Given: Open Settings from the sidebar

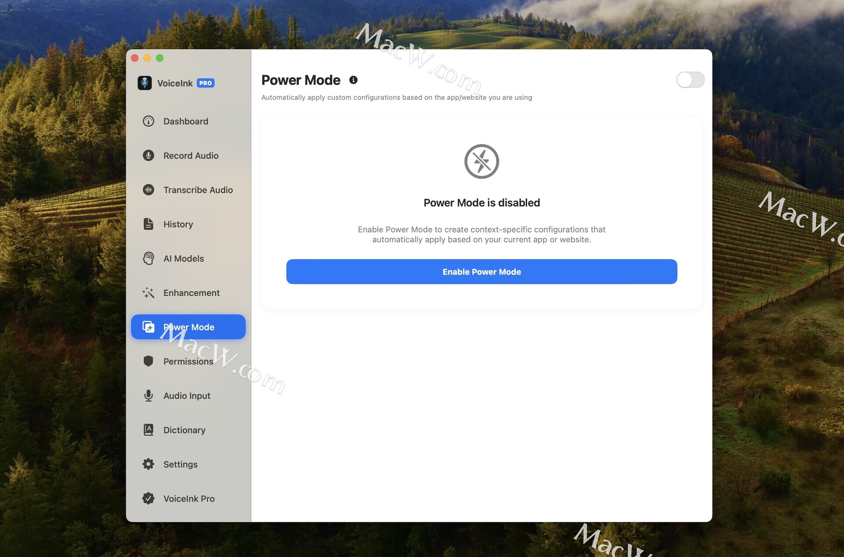Looking at the screenshot, I should 188,464.
